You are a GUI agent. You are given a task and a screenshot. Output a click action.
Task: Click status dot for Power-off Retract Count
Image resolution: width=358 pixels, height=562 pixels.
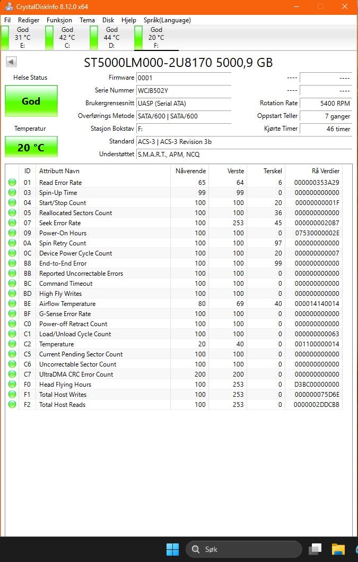click(x=13, y=323)
